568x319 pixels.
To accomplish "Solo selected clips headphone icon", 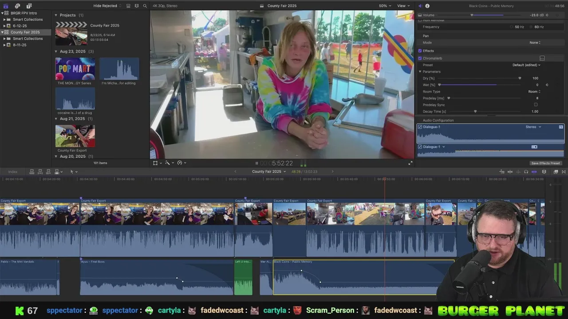I will pos(526,171).
